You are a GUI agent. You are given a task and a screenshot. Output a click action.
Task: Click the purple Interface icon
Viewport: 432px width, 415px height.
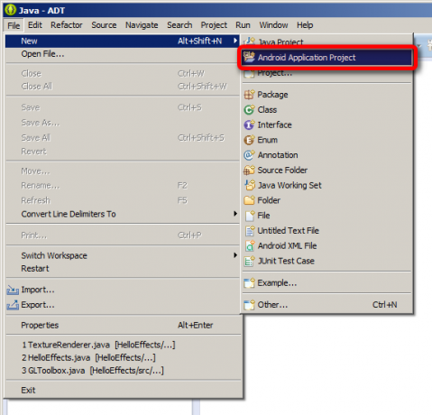click(249, 124)
